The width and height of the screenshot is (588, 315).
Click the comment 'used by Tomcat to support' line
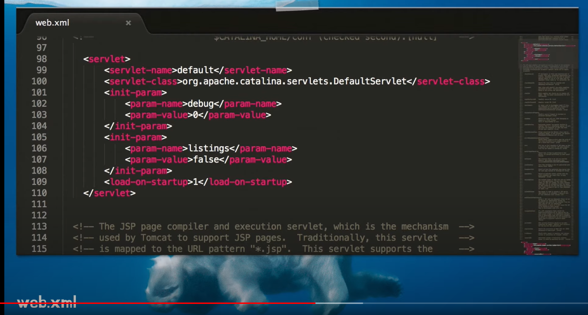coord(274,238)
